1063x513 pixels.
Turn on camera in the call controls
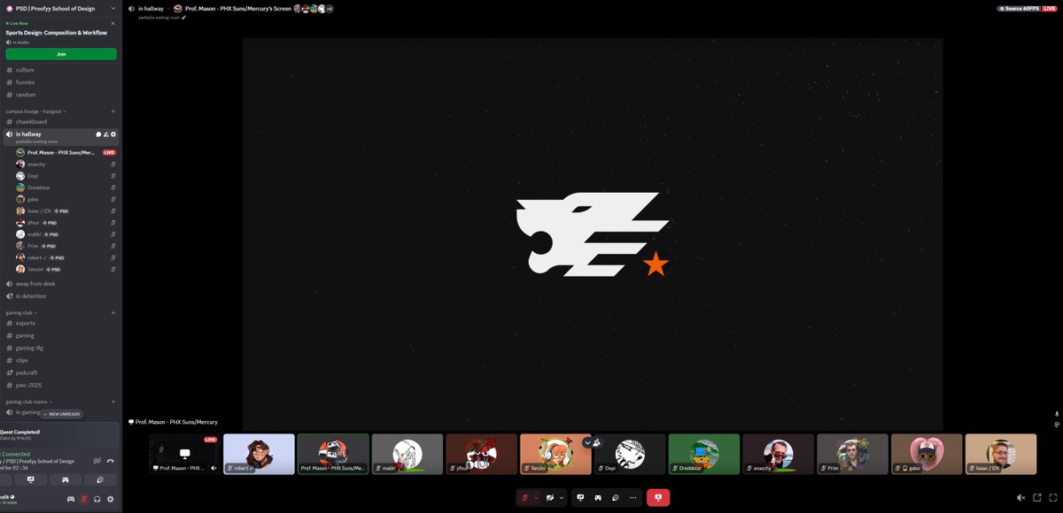click(550, 498)
